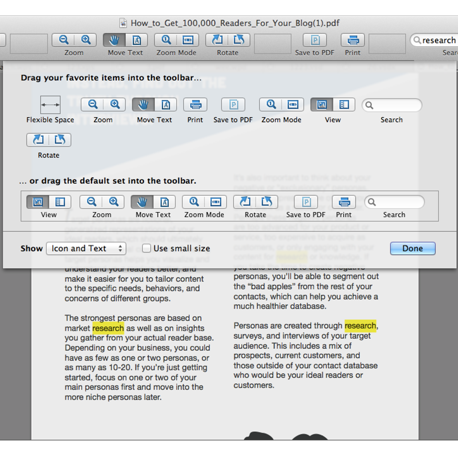
Task: Click the Print icon in the palette
Action: [x=195, y=104]
